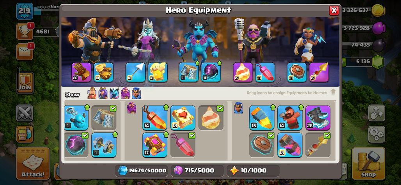Viewport: 401px width, 185px height.
Task: Click the equipped fireball with green checkmark
Action: tap(211, 118)
